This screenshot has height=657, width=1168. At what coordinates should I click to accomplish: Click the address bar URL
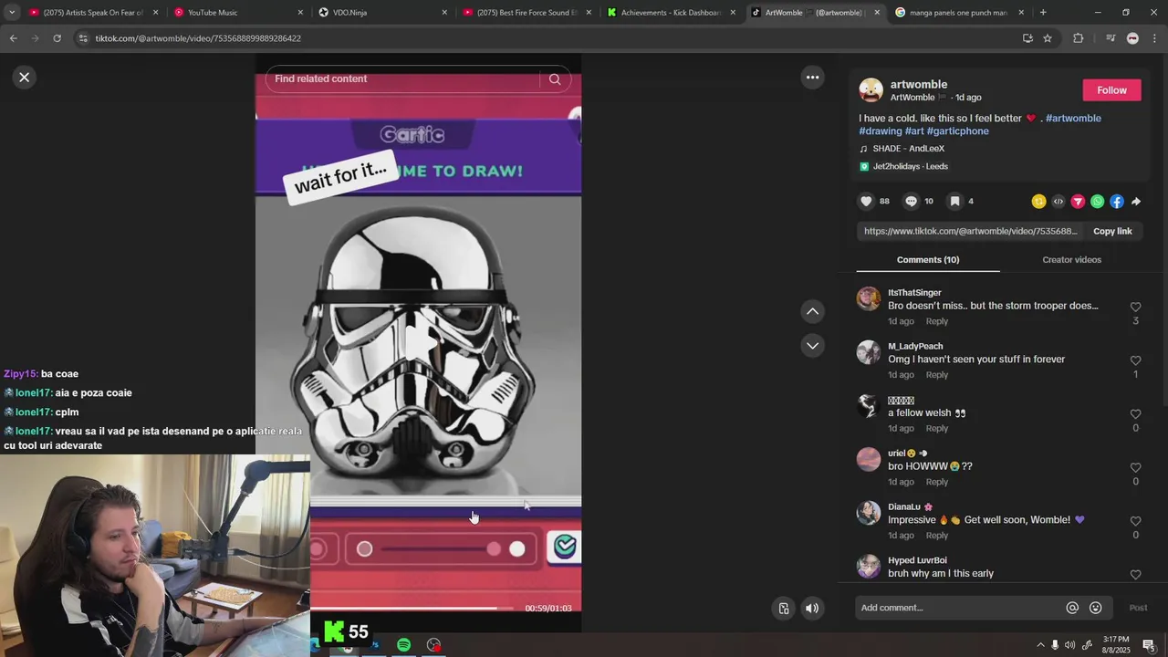198,38
